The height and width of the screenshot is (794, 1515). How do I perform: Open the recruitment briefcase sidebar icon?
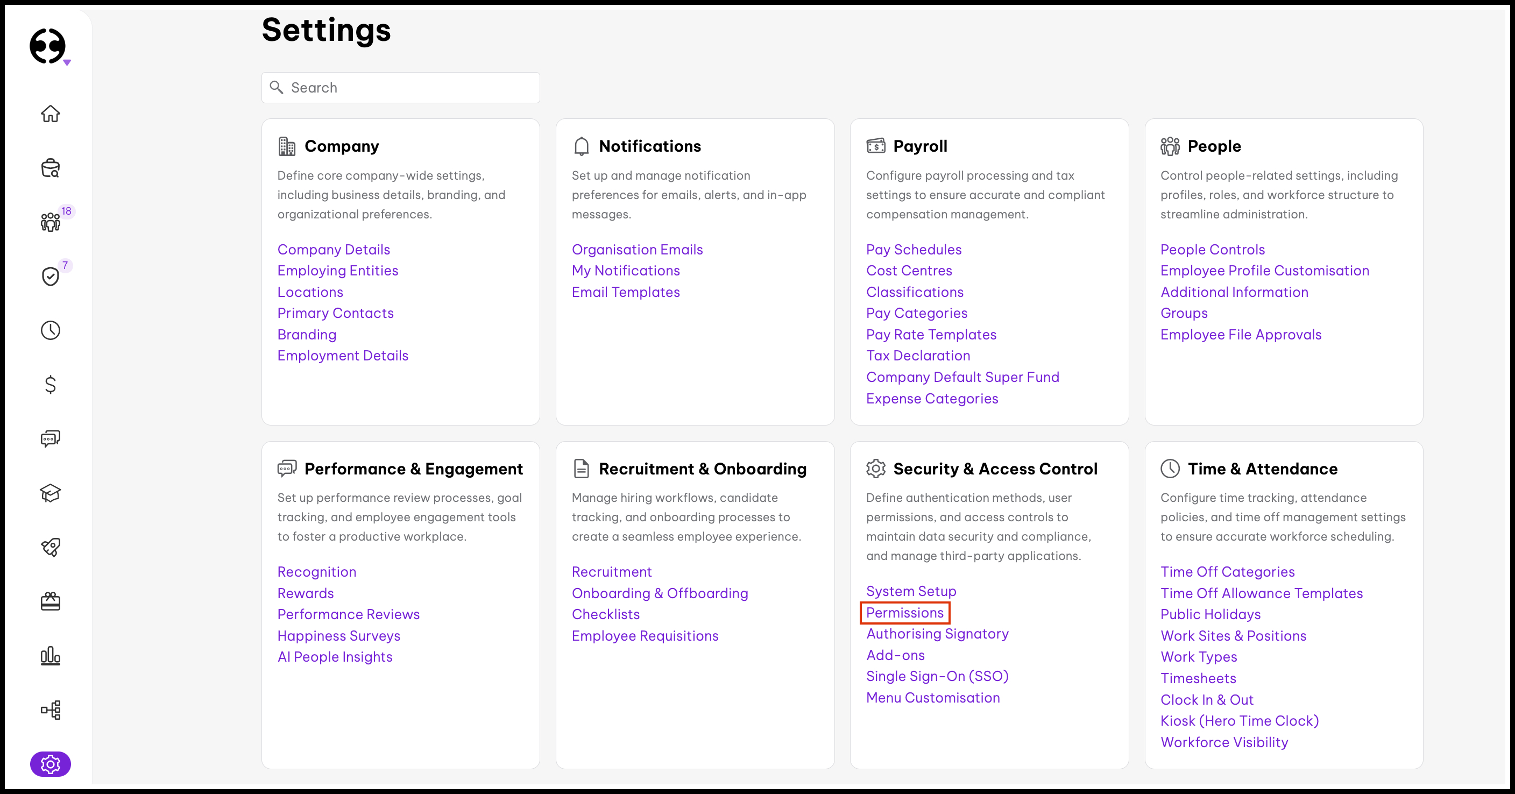click(x=51, y=168)
